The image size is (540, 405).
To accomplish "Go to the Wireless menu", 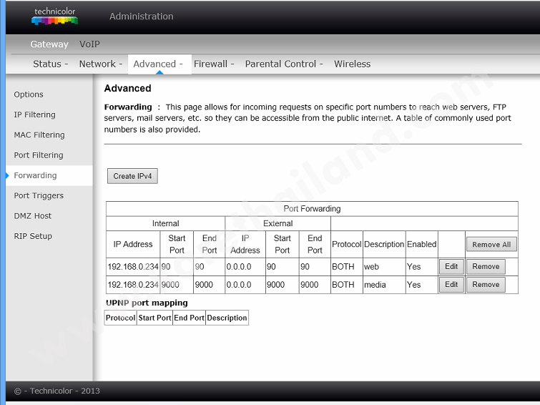I will point(352,64).
